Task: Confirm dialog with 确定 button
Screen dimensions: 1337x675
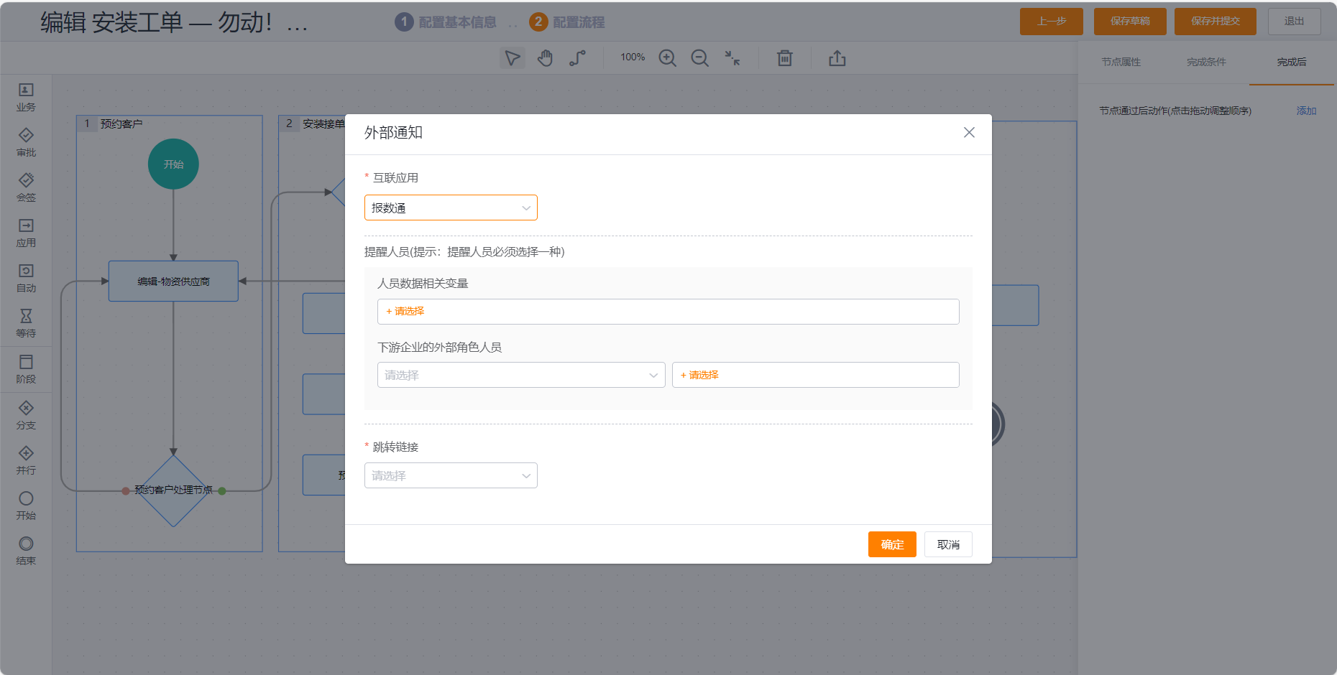Action: pos(892,544)
